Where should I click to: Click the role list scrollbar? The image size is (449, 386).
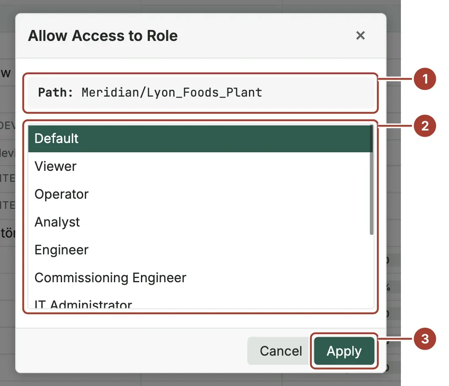pos(371,180)
